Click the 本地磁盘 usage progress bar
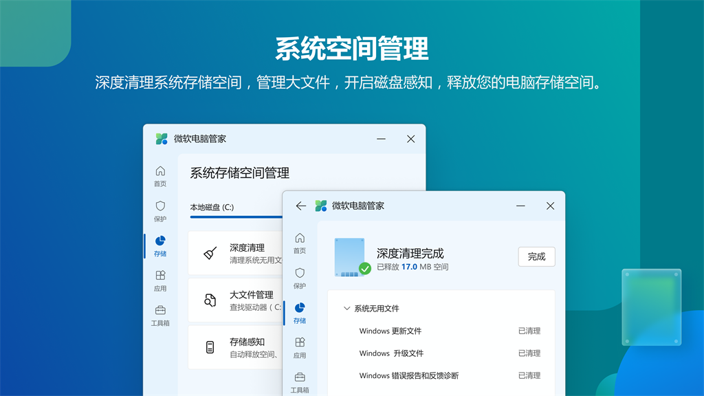The image size is (704, 396). 236,217
